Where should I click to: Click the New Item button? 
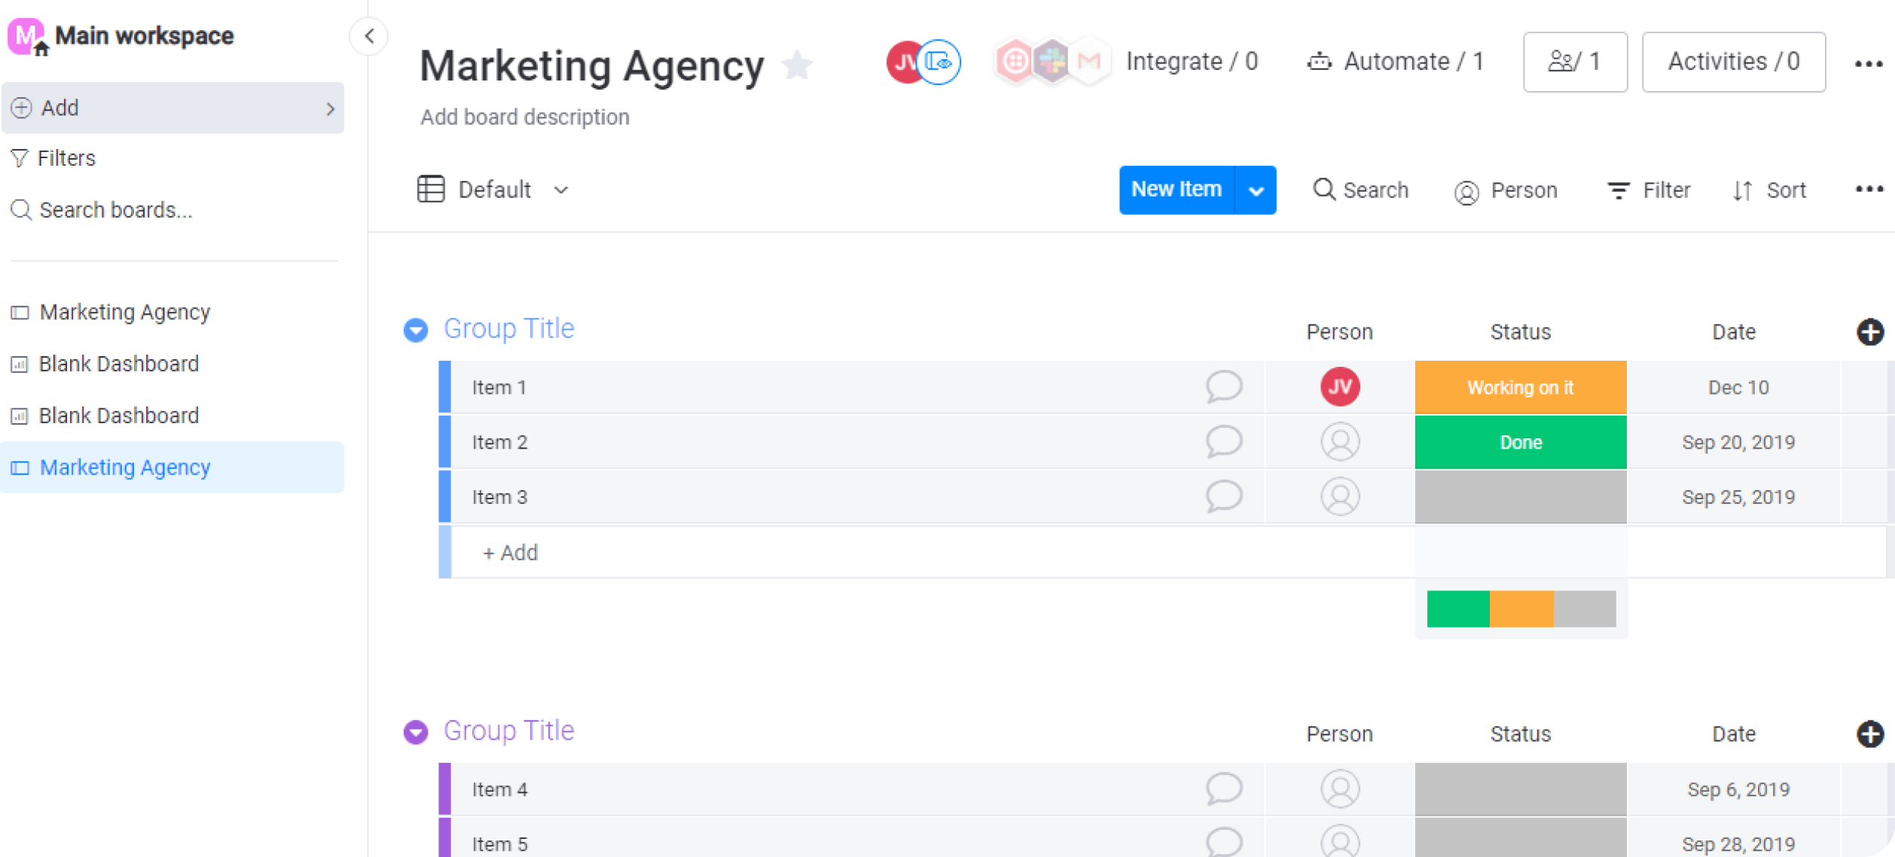(1176, 190)
